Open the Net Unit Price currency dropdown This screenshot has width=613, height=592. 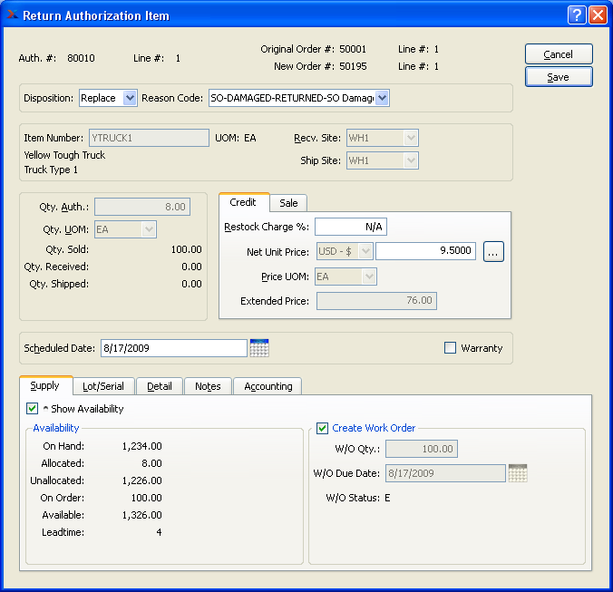click(x=345, y=251)
